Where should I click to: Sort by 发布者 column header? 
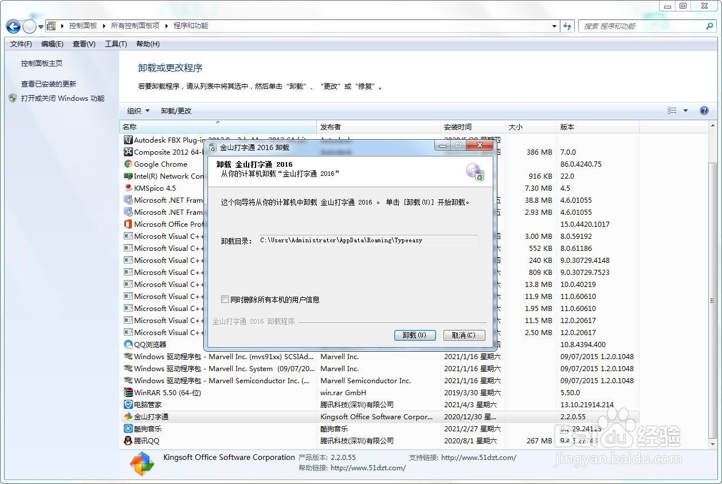coord(378,127)
